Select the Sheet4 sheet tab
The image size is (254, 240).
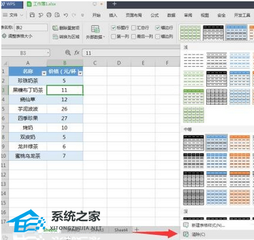(121, 230)
